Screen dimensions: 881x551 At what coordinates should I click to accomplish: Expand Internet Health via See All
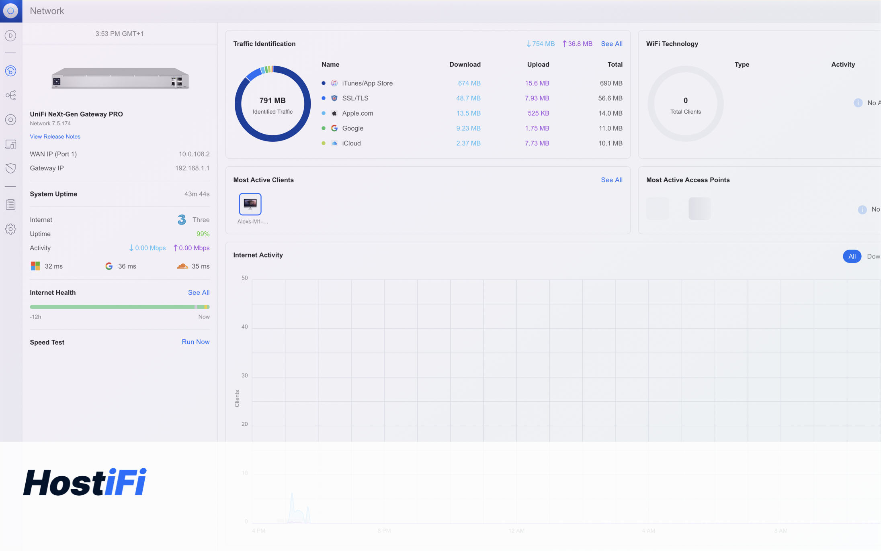(x=199, y=292)
